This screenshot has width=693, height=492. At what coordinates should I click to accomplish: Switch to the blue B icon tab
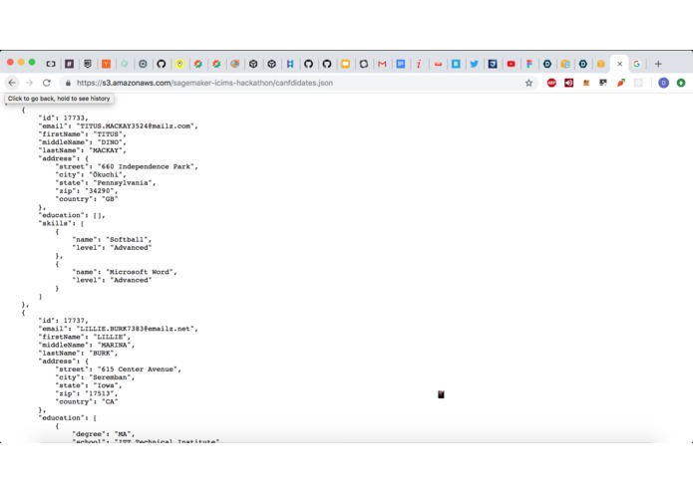click(456, 64)
